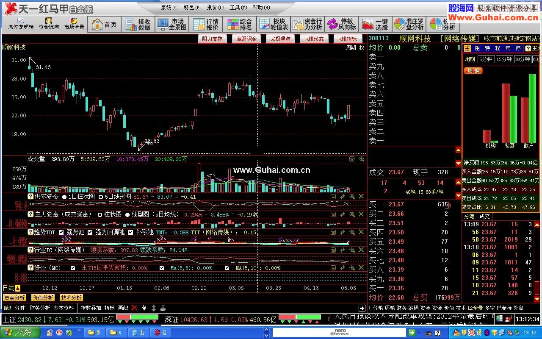Click right arrow button at bottom toolbar
Screen dimensions: 542x339
(362, 308)
